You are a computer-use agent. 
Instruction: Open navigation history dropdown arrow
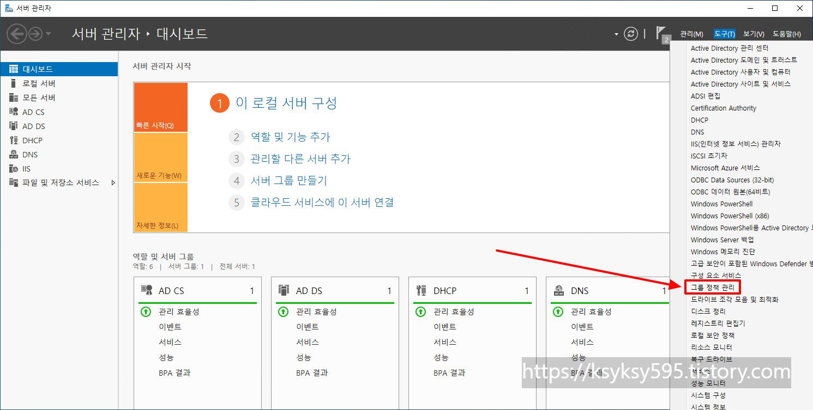click(49, 34)
